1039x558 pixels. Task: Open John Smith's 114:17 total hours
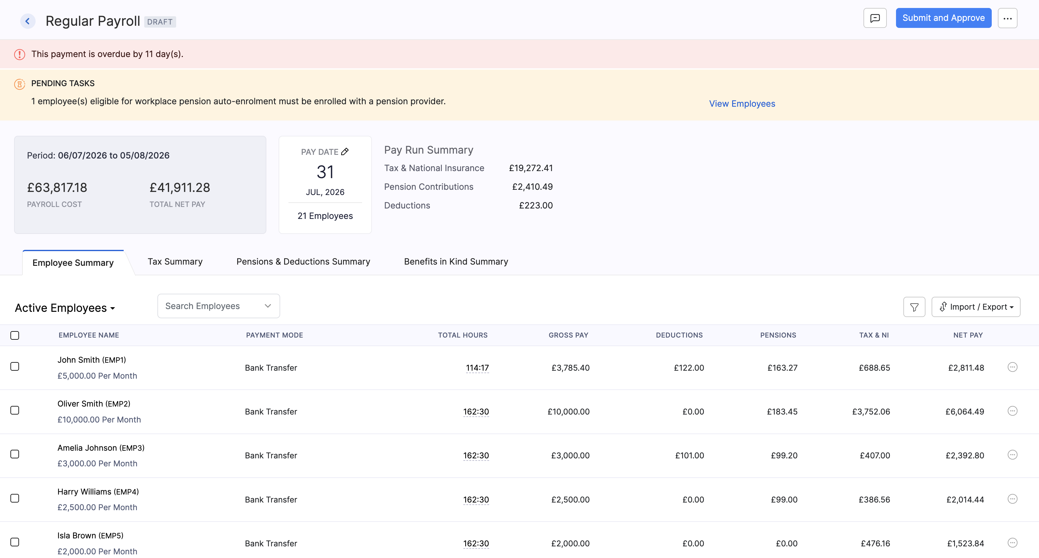pyautogui.click(x=477, y=368)
